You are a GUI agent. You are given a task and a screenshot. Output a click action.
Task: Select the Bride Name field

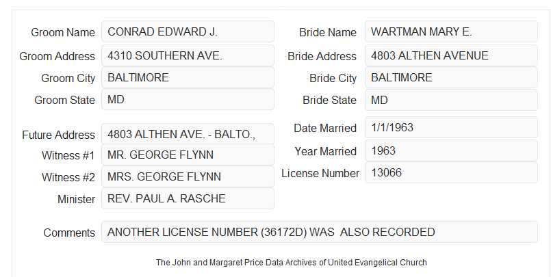(x=451, y=32)
